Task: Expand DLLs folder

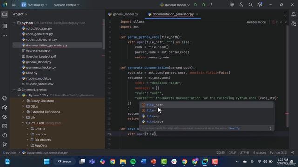Action: pos(23,106)
